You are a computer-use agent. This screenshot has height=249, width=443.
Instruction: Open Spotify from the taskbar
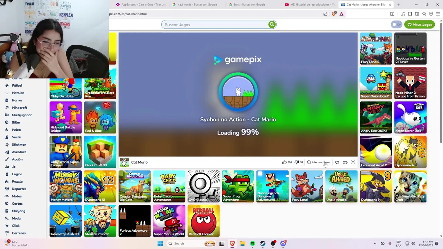[252, 243]
